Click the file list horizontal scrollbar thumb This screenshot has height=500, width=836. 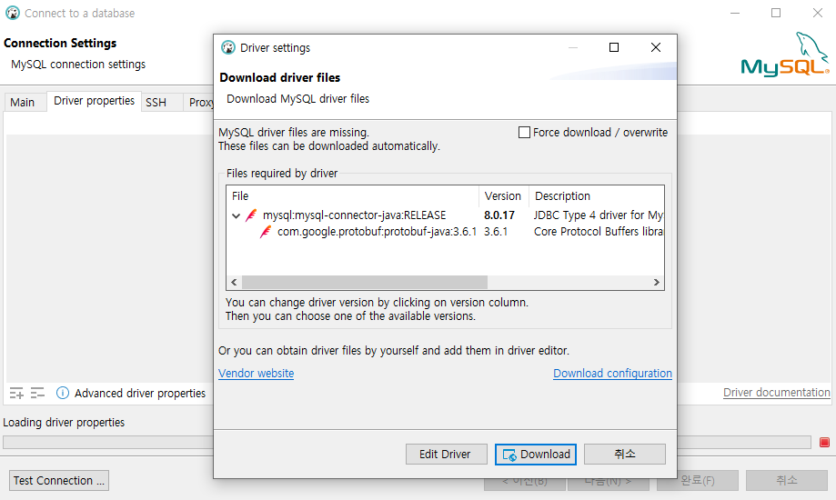point(365,282)
